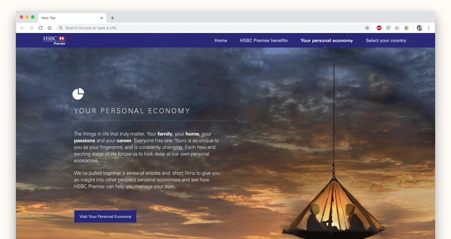Viewport: 451px width, 239px height.
Task: Open the Home navigation item
Action: coord(221,41)
